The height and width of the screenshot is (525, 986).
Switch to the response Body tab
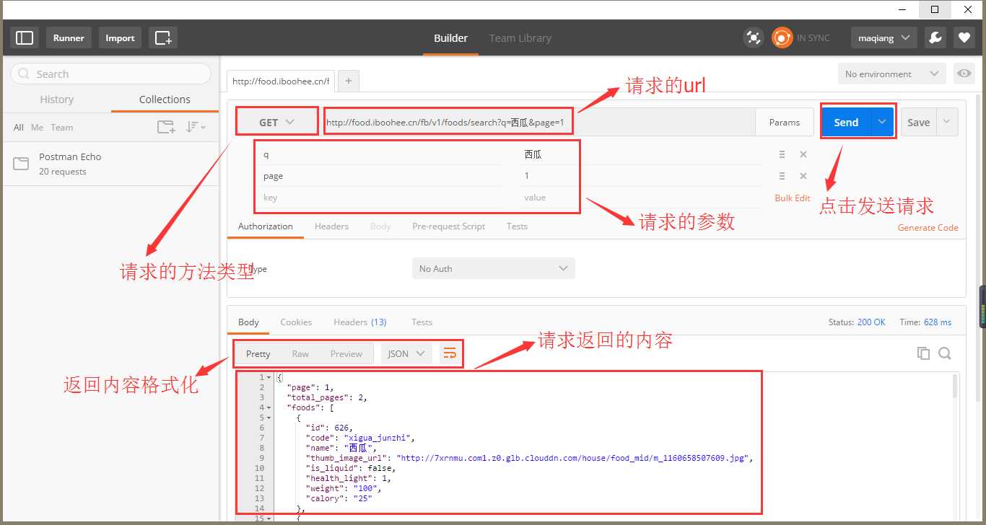(248, 322)
